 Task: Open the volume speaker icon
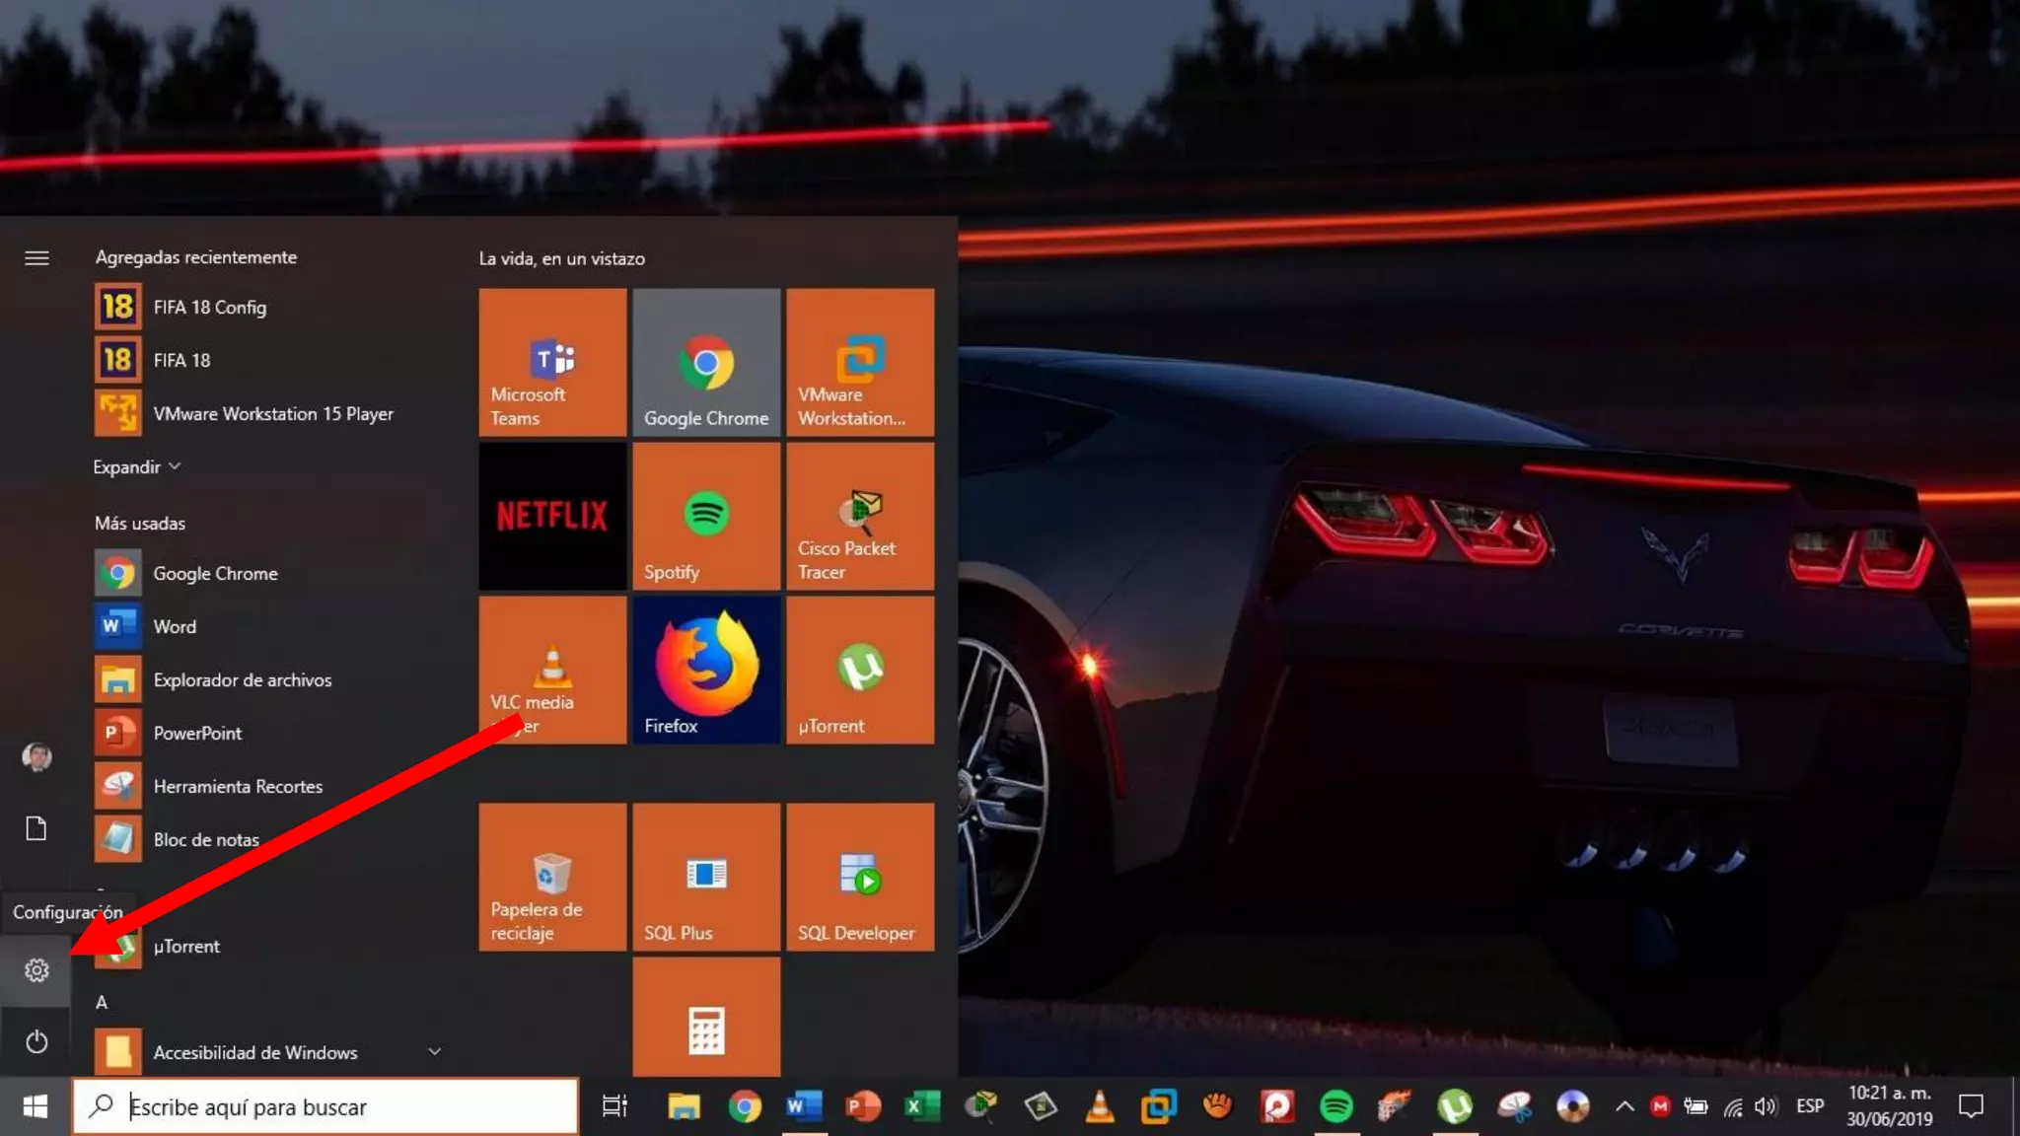point(1765,1106)
